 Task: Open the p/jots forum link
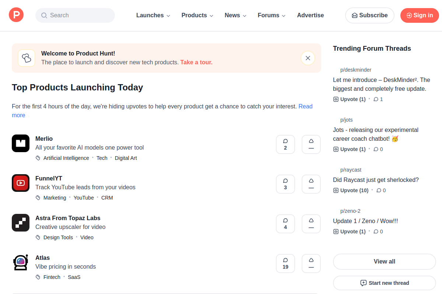(347, 120)
